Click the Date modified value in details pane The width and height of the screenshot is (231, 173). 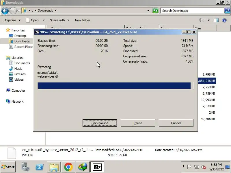129,150
